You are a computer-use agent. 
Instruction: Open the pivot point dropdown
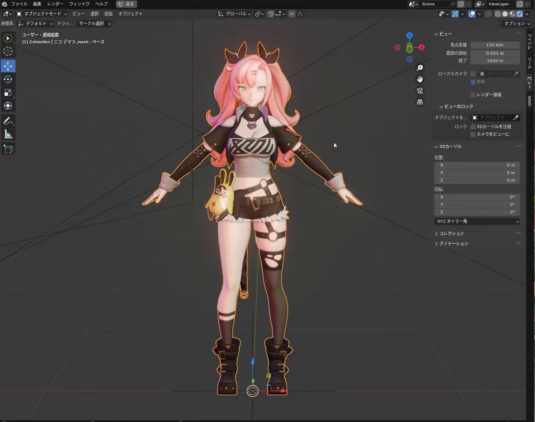pyautogui.click(x=260, y=14)
